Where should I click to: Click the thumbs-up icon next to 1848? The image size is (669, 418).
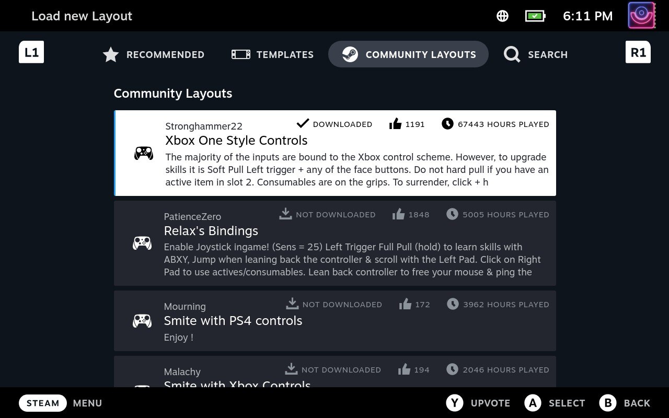pyautogui.click(x=399, y=214)
